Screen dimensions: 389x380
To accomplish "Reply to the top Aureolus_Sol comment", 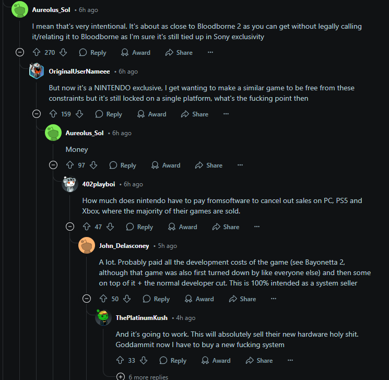I will coord(93,52).
